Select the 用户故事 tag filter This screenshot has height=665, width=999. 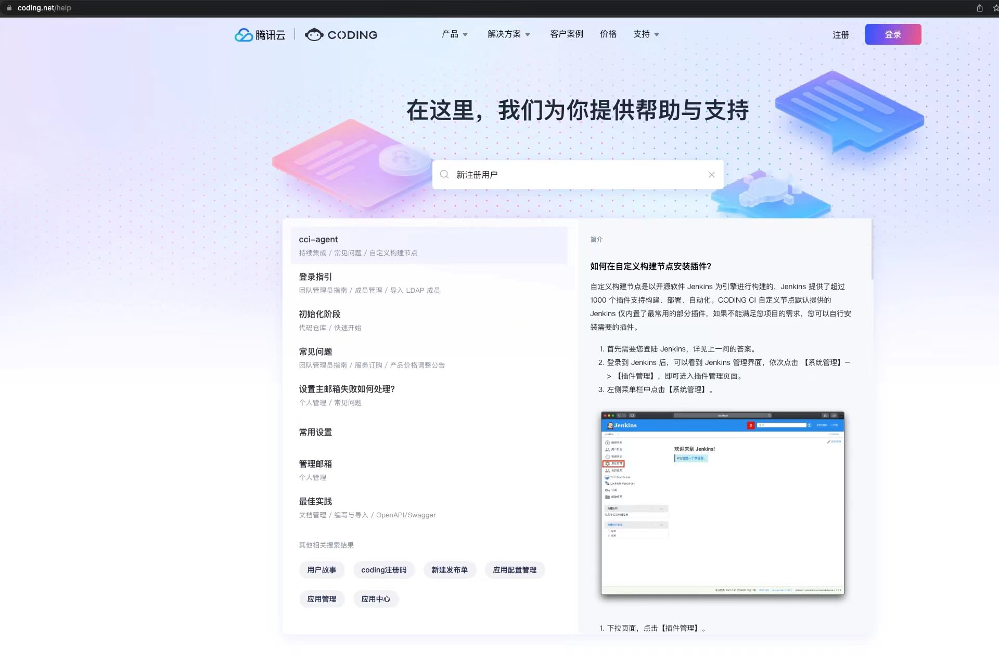coord(322,569)
